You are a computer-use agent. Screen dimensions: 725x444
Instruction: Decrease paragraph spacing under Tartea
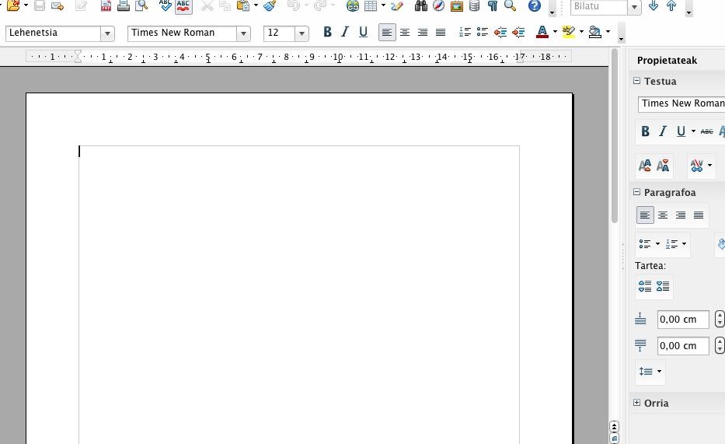(663, 286)
